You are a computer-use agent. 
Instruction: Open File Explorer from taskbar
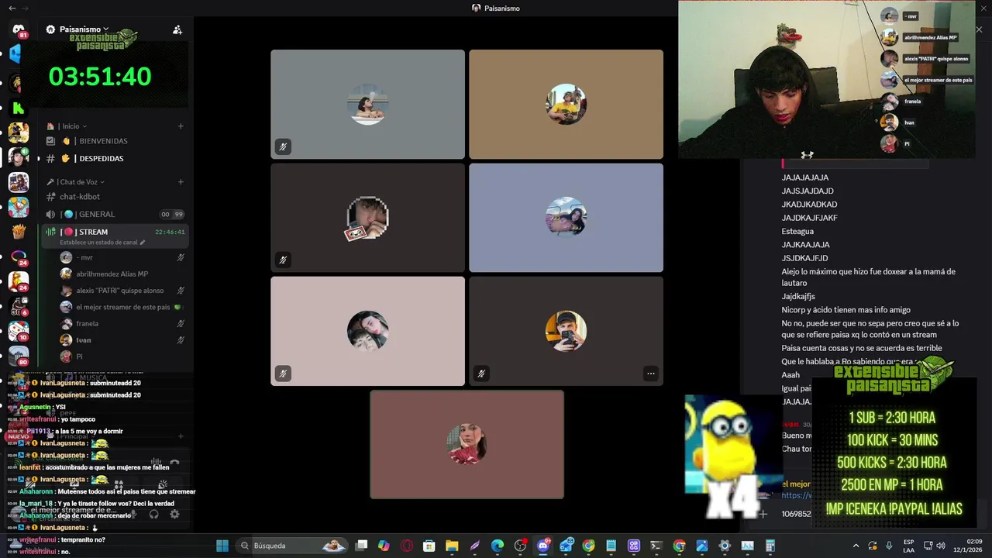pyautogui.click(x=452, y=546)
